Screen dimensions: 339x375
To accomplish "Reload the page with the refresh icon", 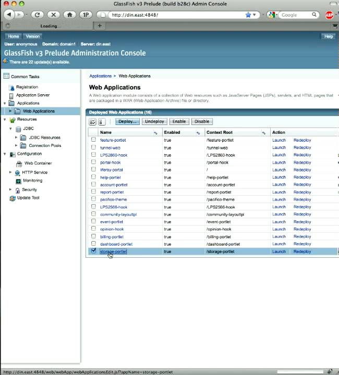I will (37, 15).
